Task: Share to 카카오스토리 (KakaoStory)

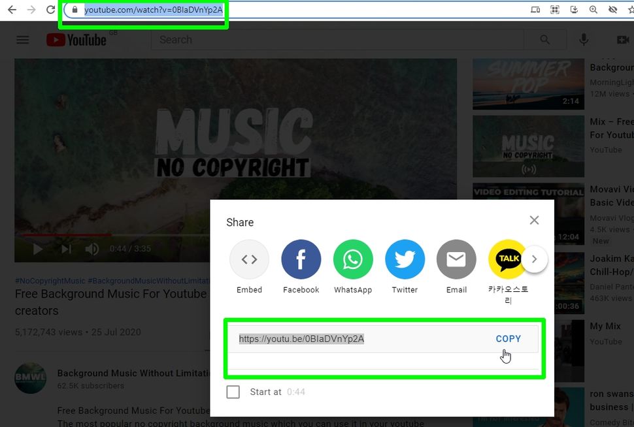Action: coord(508,259)
